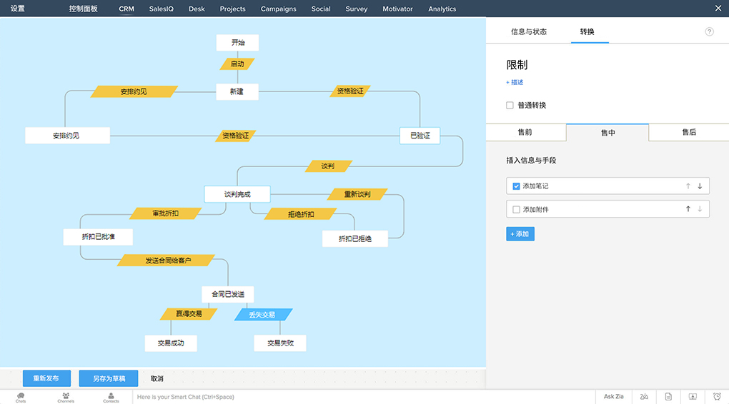Viewport: 729px width, 404px height.
Task: Click the 另存为草稿 button
Action: coord(109,378)
